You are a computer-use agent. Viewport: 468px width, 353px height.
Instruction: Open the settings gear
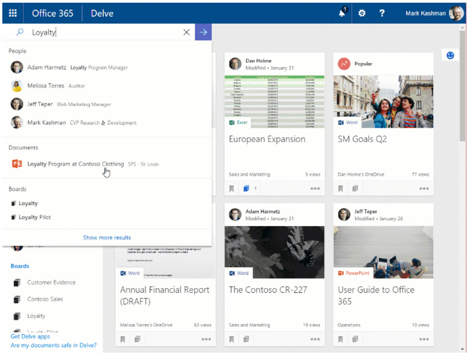[362, 13]
